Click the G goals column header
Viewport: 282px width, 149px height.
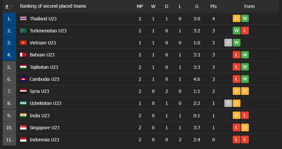197,6
